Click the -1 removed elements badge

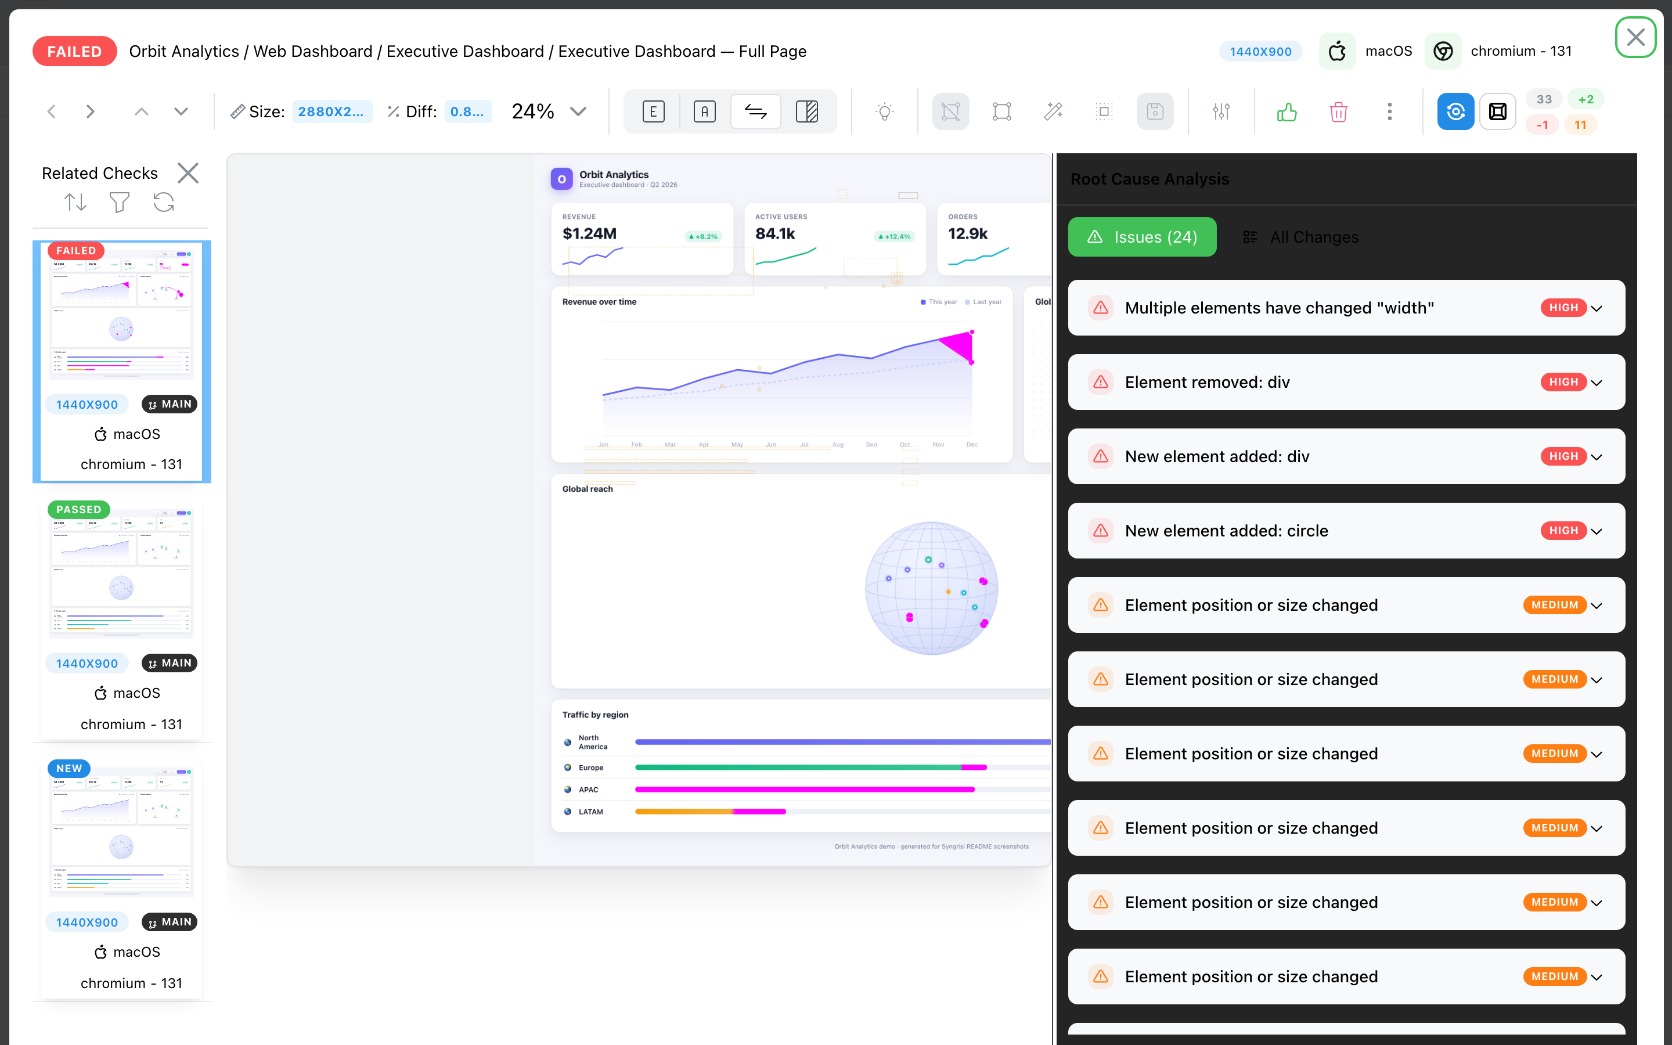1542,125
